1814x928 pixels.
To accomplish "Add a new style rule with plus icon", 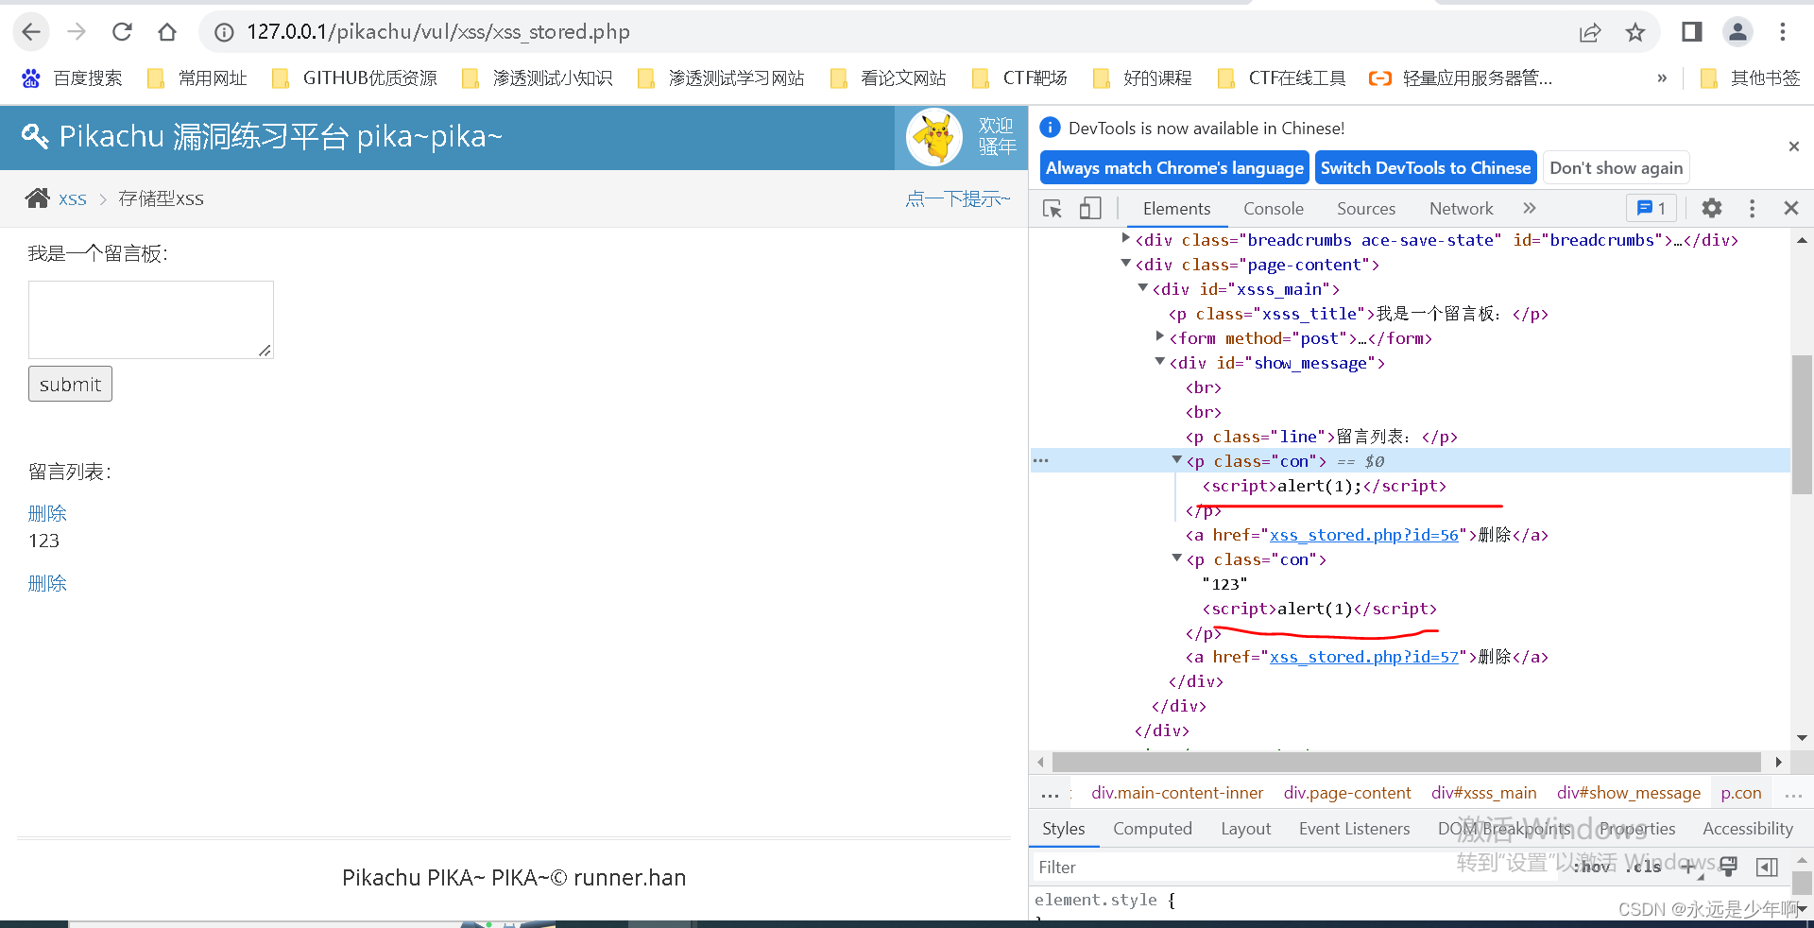I will (x=1689, y=867).
